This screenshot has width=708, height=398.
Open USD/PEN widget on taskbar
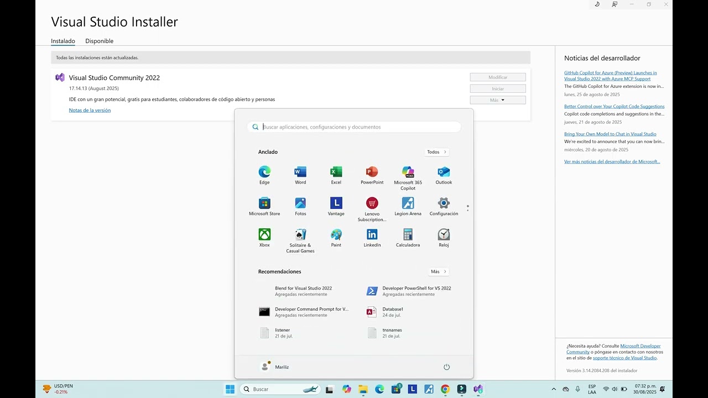pyautogui.click(x=59, y=389)
